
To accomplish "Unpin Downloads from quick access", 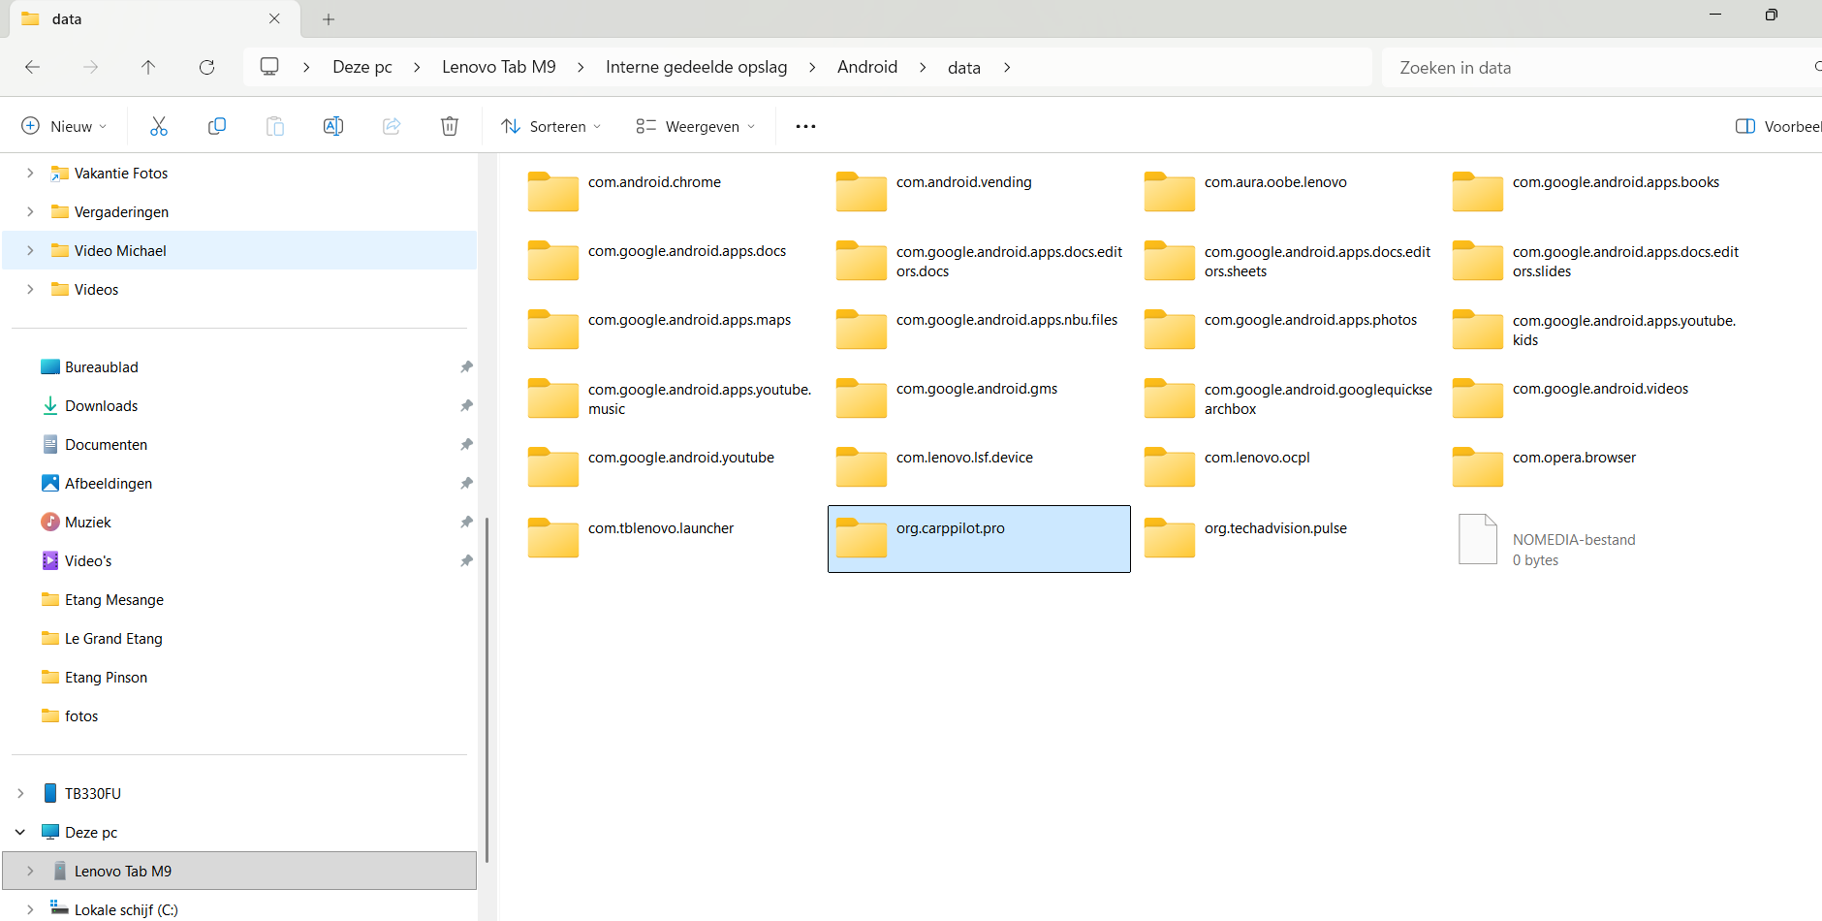I will (x=466, y=405).
